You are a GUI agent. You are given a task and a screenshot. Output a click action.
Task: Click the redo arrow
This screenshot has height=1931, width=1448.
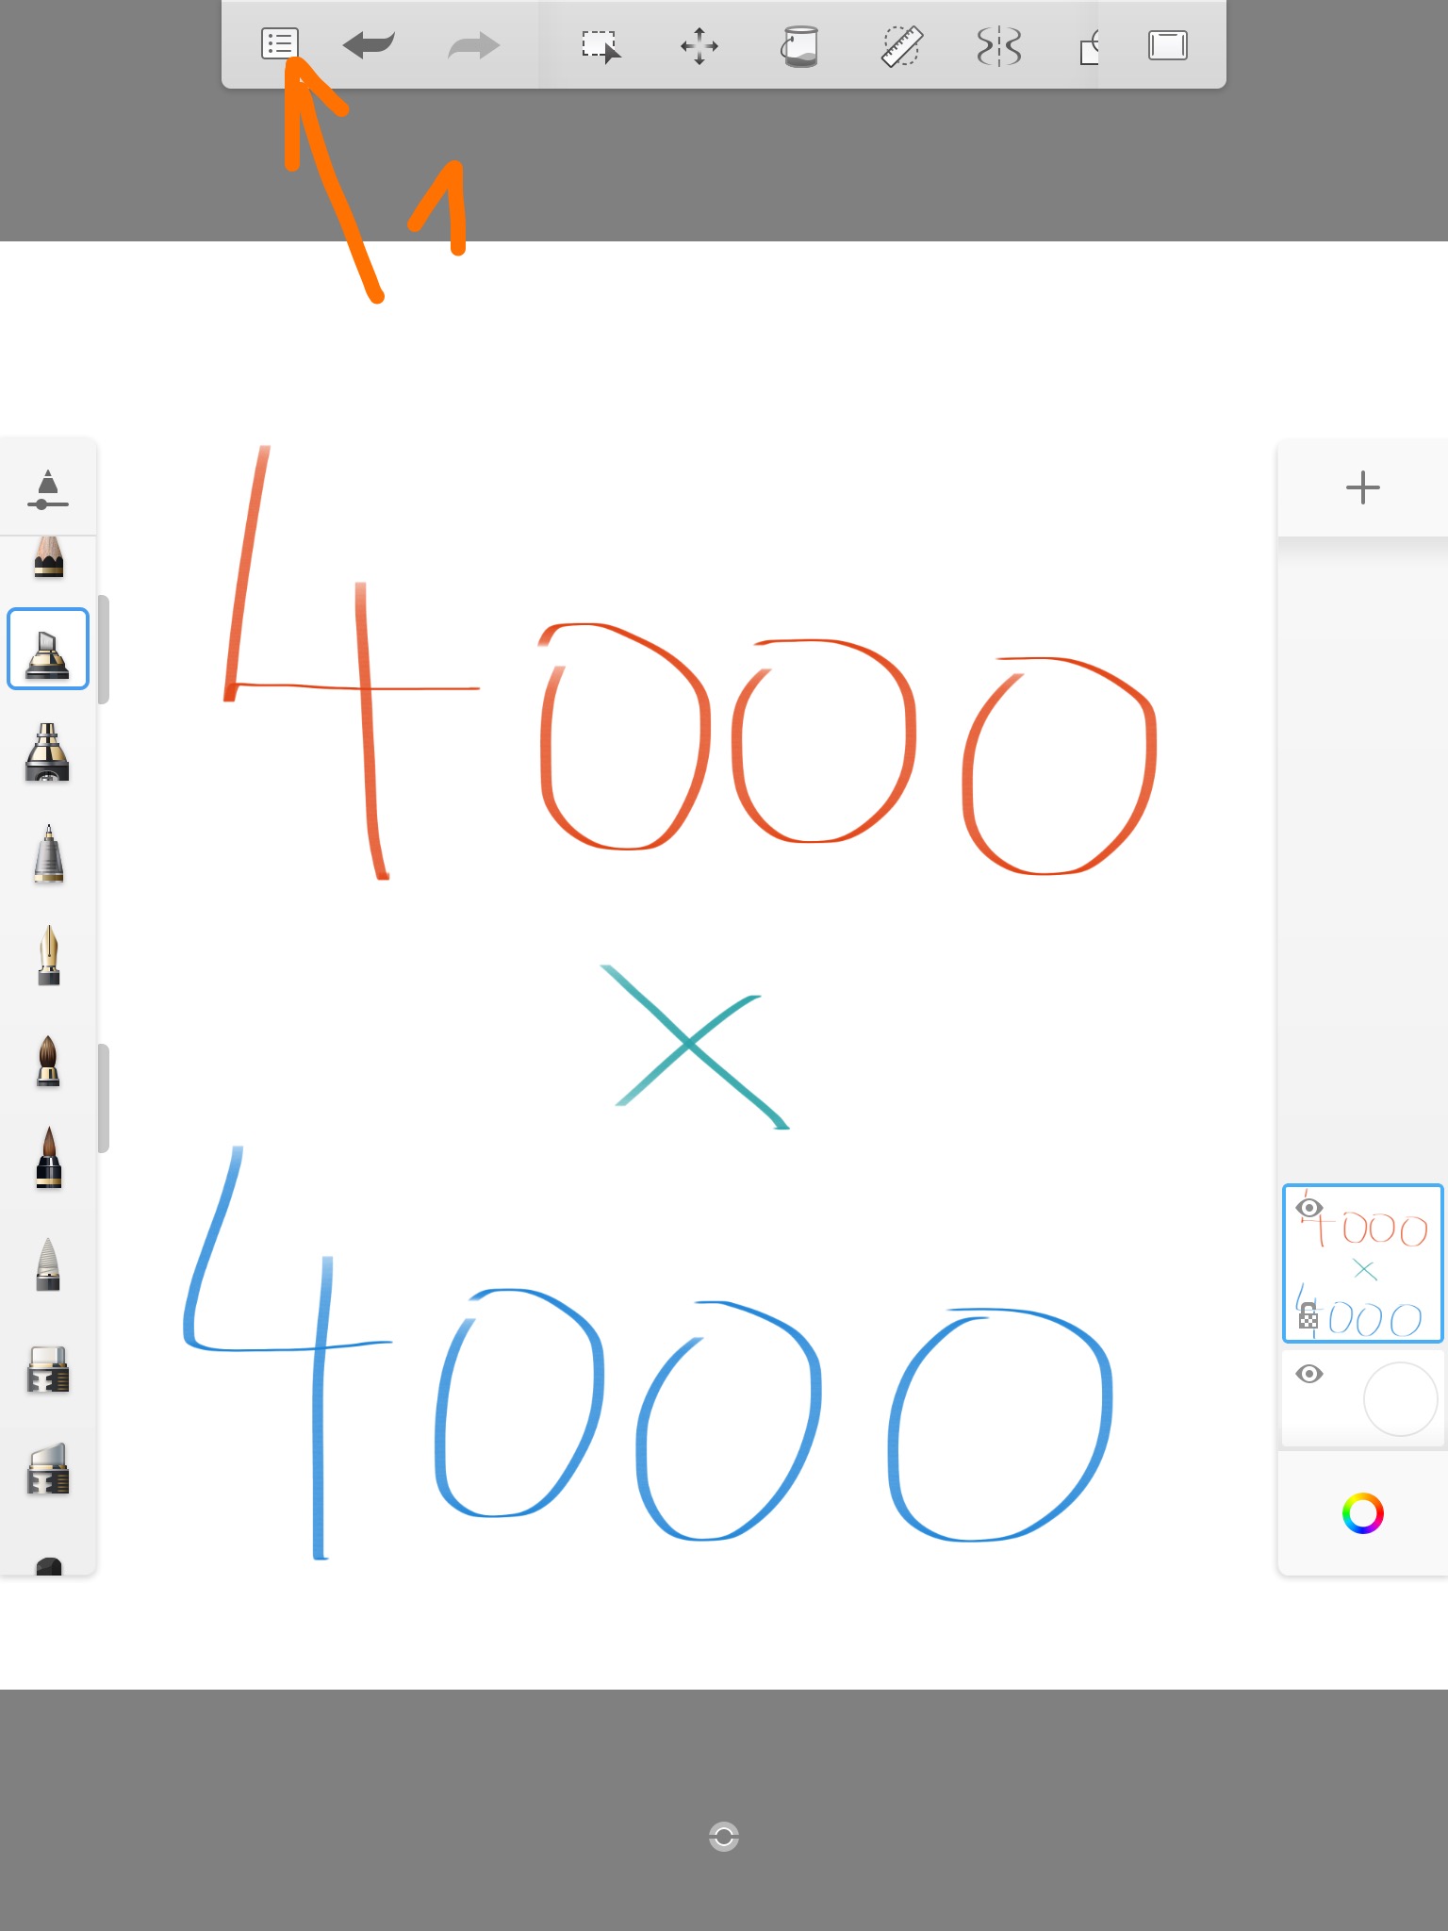[x=473, y=44]
